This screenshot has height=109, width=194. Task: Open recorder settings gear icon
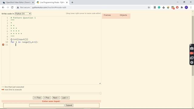[192, 62]
